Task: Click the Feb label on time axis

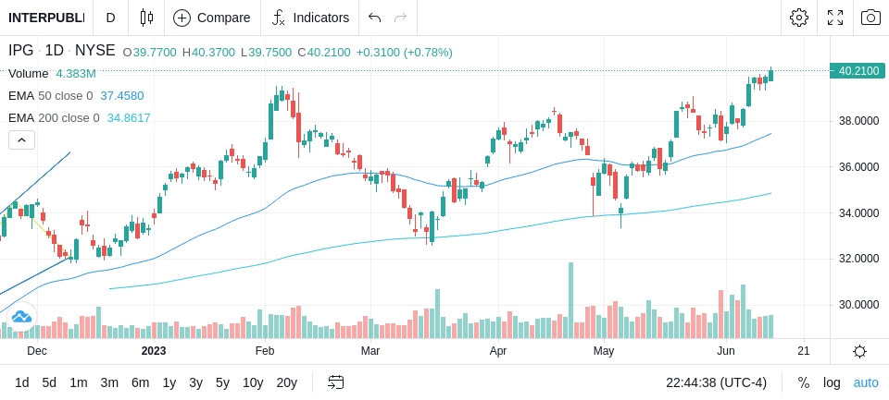Action: point(265,351)
